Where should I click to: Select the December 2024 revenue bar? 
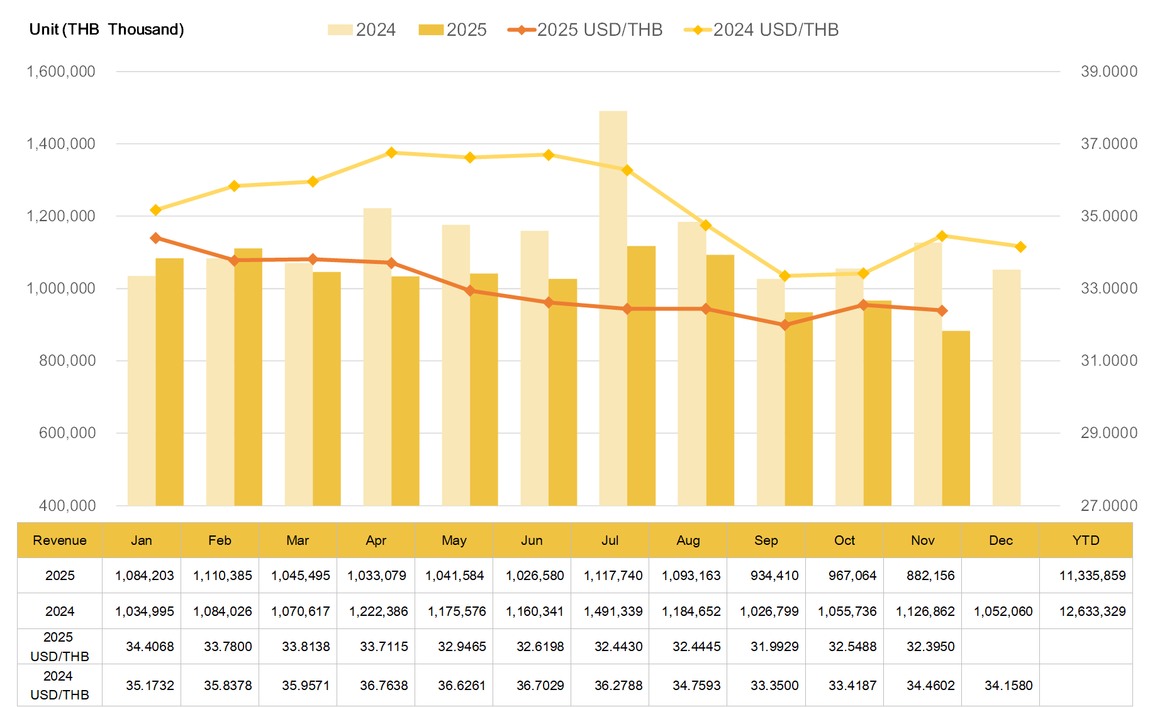pyautogui.click(x=1006, y=387)
